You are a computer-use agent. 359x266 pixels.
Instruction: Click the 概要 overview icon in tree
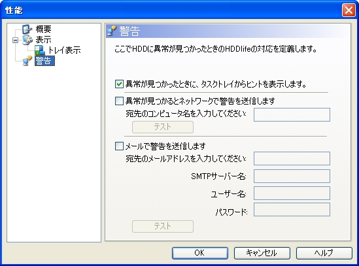[27, 29]
